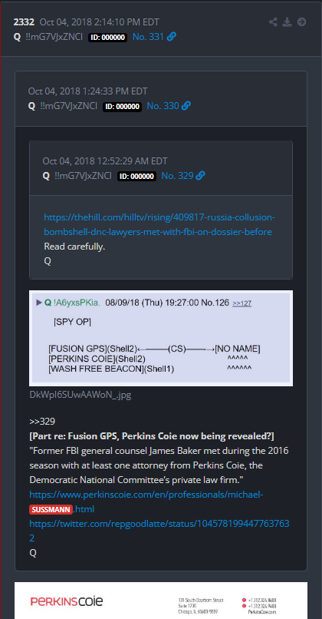Click the ID: 000000 badge on post 2332
This screenshot has height=619, width=322.
pyautogui.click(x=107, y=38)
